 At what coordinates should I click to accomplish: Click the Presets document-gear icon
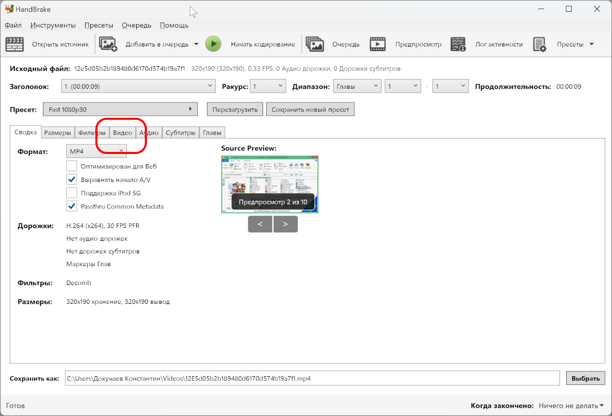pos(540,44)
